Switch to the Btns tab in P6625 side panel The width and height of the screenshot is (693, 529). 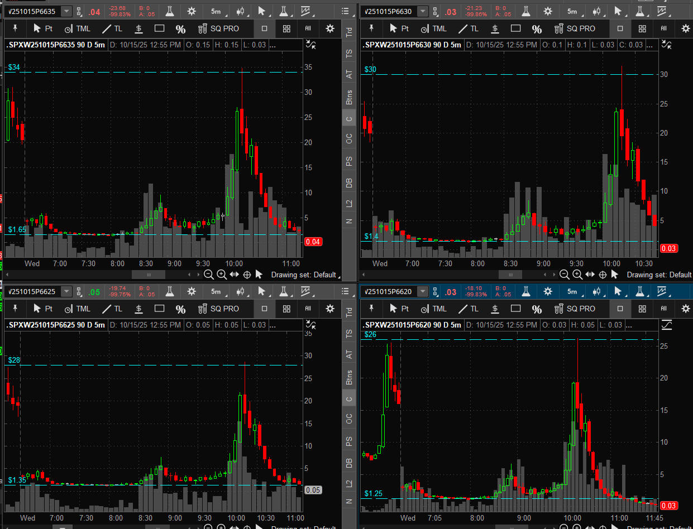[x=350, y=377]
